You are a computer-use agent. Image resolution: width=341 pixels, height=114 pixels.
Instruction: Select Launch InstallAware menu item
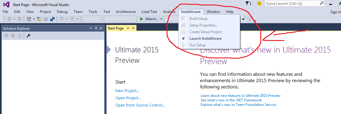click(x=209, y=39)
